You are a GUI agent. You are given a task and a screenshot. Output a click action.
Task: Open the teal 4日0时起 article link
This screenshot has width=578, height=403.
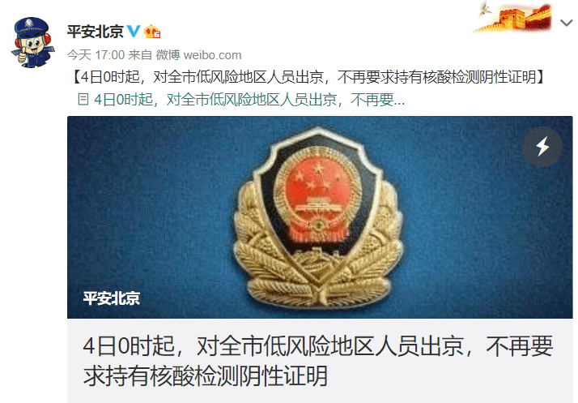click(x=241, y=100)
